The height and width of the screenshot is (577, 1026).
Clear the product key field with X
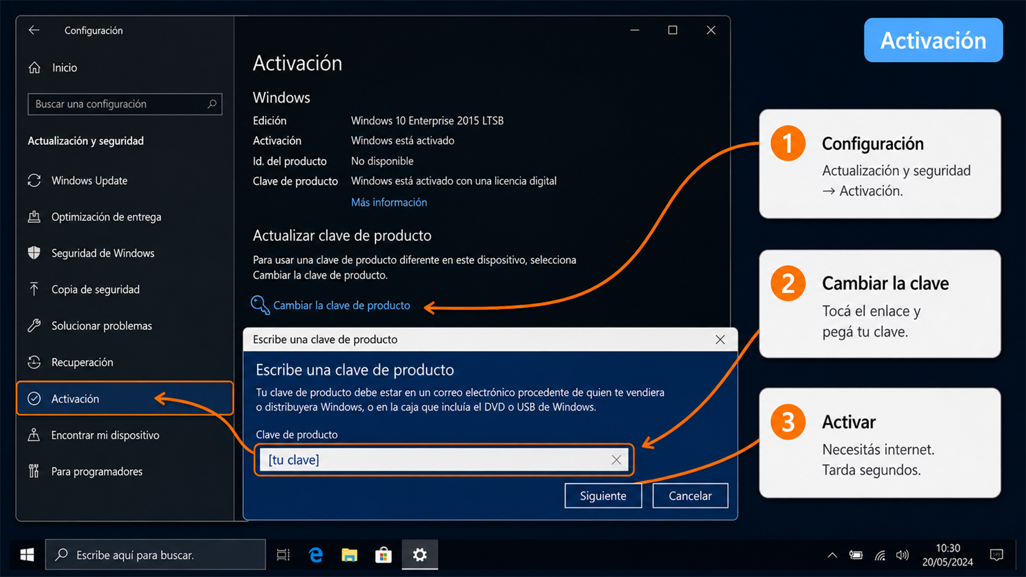tap(616, 459)
